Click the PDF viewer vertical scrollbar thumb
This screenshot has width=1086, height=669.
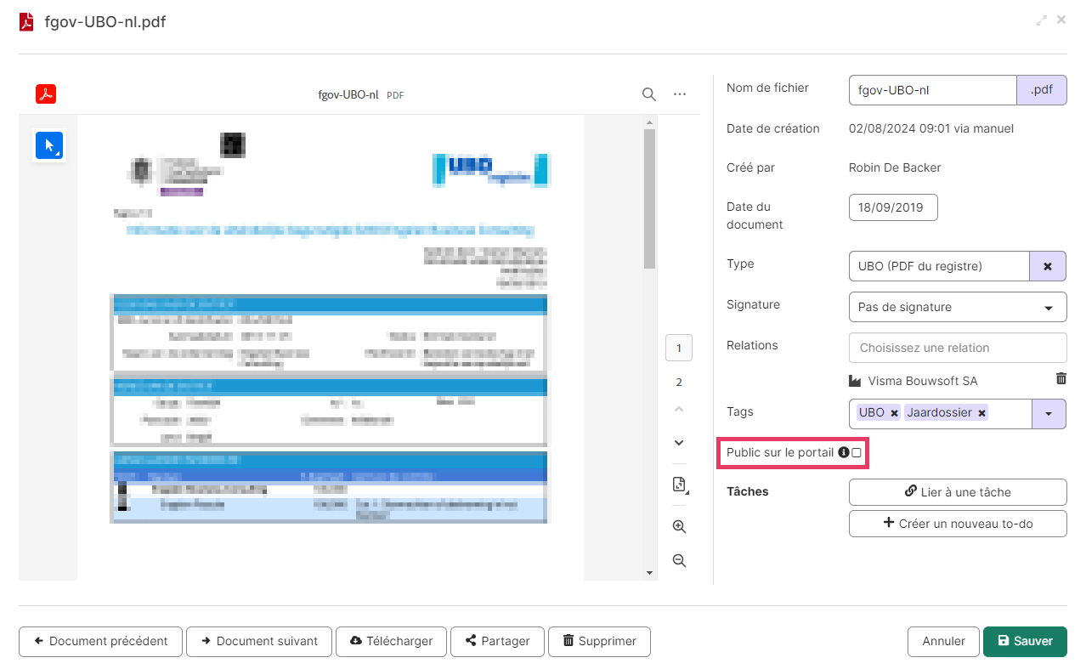649,199
